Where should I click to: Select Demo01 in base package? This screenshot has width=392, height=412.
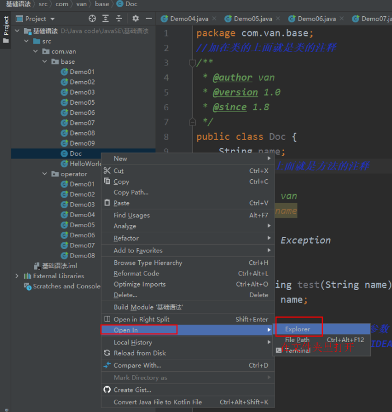click(82, 72)
